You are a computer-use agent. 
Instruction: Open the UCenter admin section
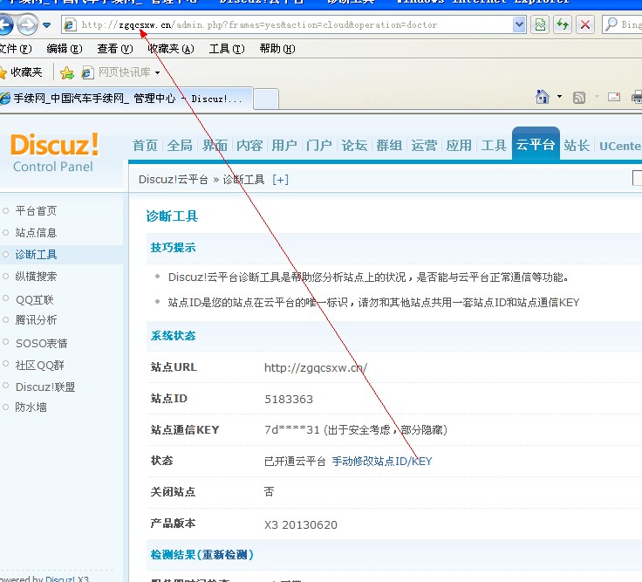(620, 147)
